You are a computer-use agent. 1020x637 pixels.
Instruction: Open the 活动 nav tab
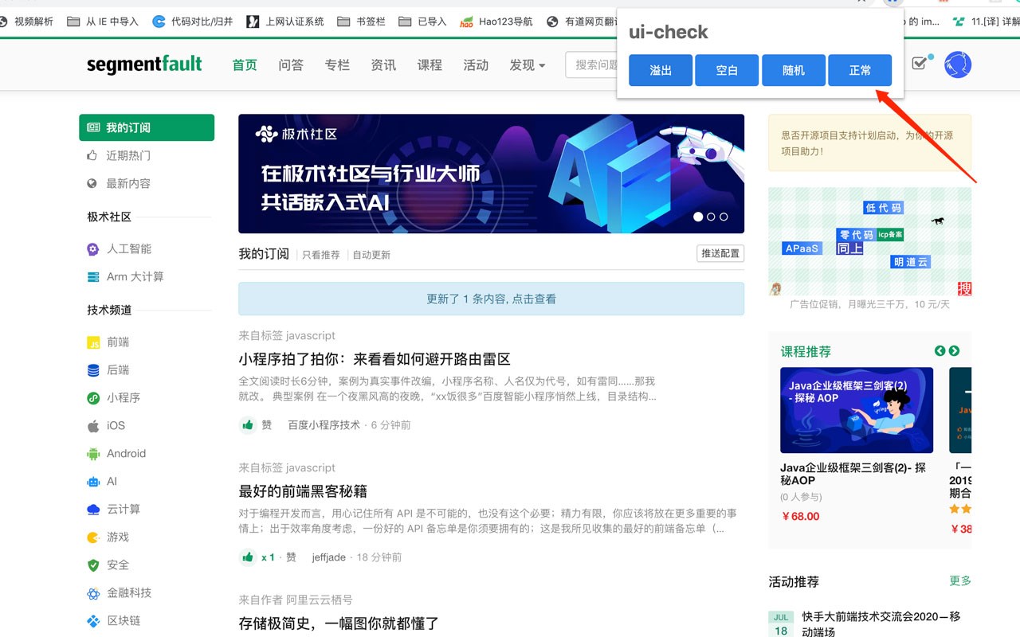tap(476, 65)
